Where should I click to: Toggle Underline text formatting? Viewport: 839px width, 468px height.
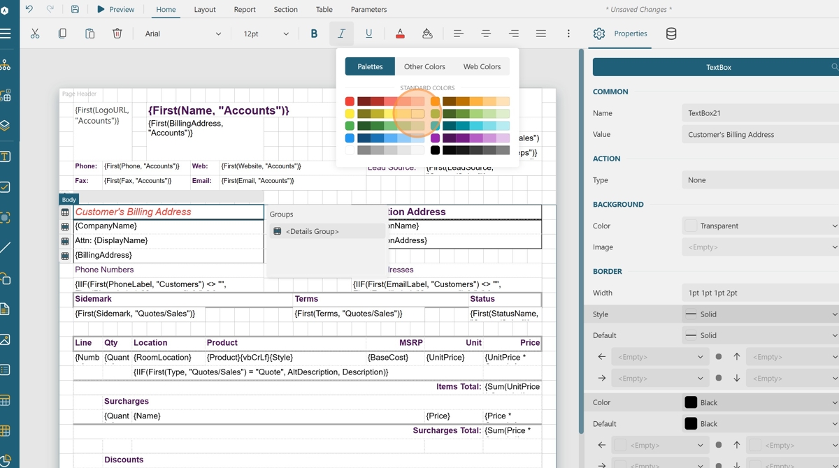pyautogui.click(x=368, y=34)
